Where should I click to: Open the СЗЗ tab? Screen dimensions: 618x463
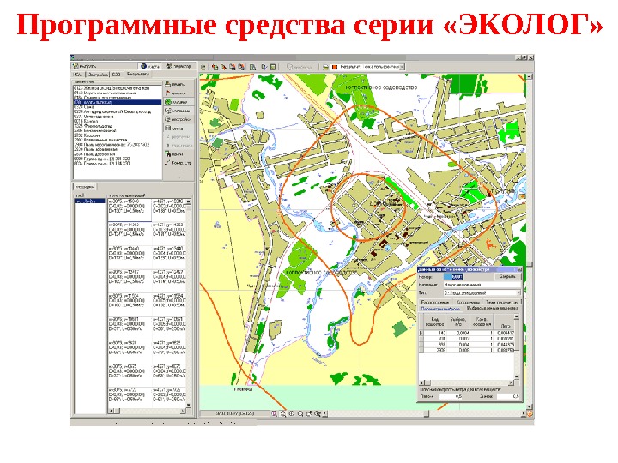(116, 75)
